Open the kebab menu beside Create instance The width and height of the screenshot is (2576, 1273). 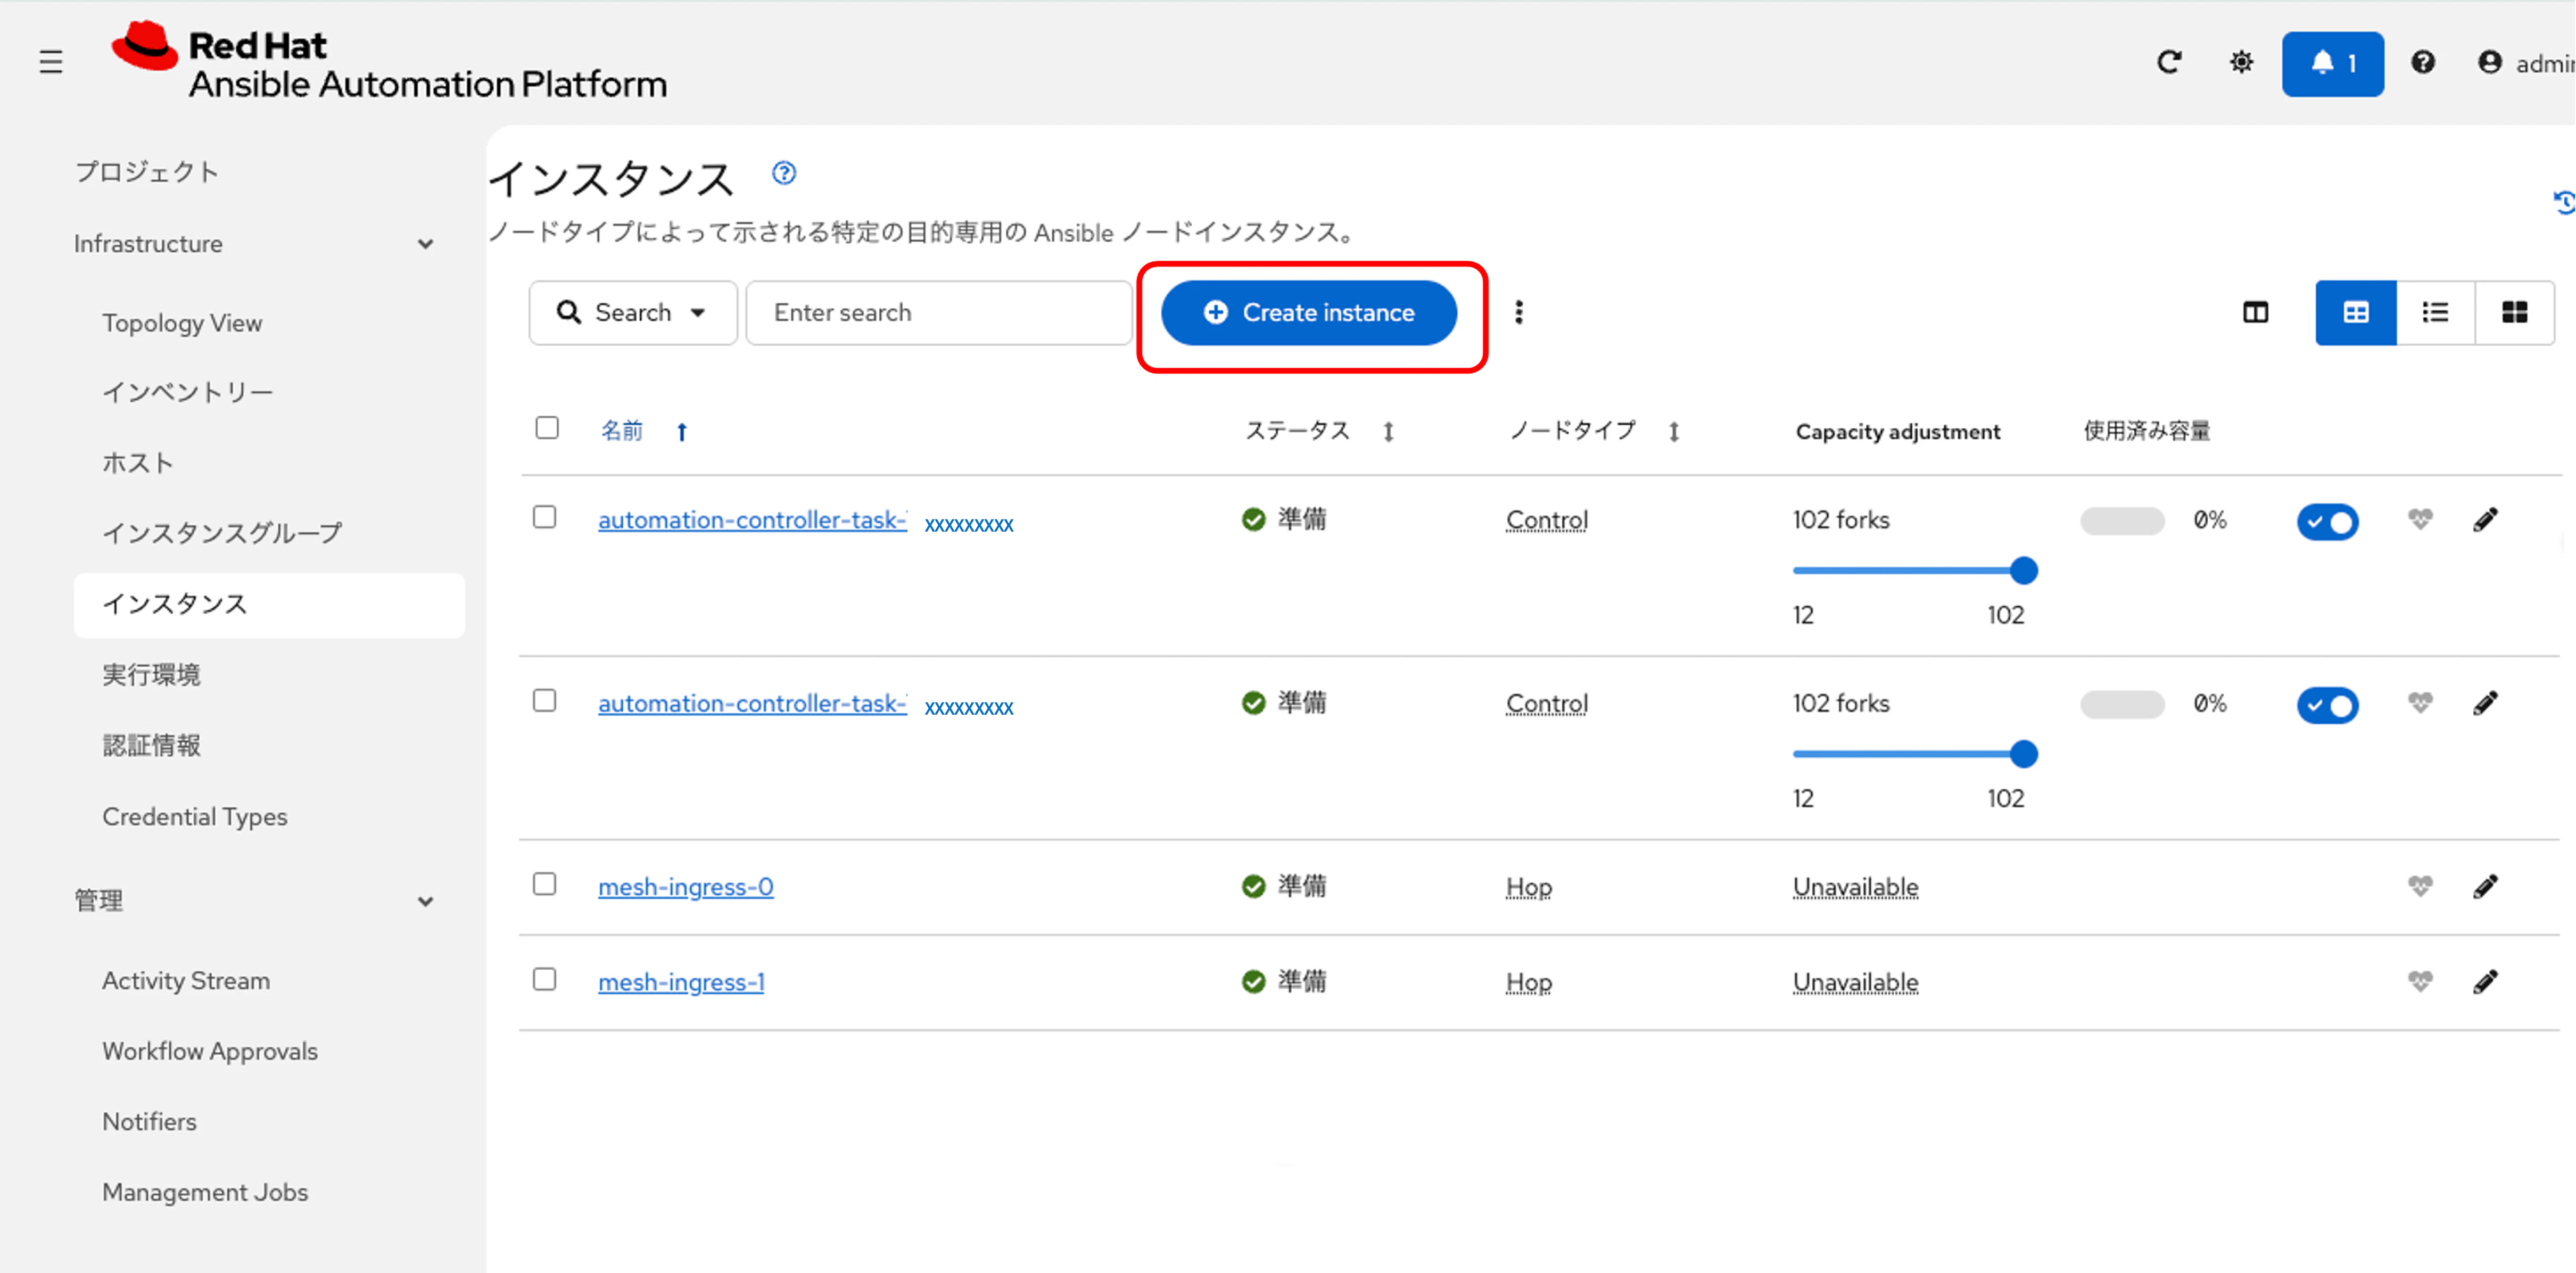1518,312
